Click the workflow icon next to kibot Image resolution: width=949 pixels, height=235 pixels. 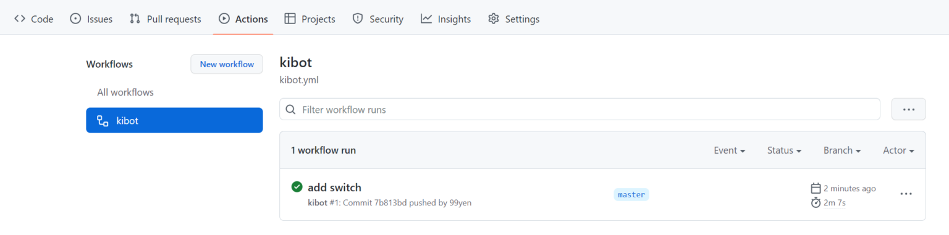click(x=103, y=121)
